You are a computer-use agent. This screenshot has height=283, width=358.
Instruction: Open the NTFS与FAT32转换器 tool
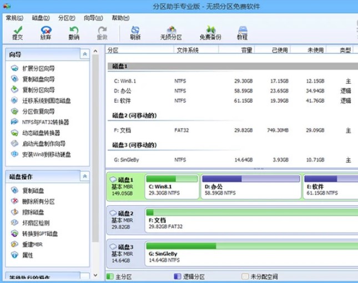[x=46, y=122]
